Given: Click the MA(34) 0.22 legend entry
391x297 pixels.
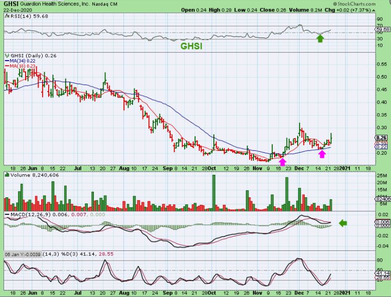Looking at the screenshot, I should pyautogui.click(x=23, y=61).
